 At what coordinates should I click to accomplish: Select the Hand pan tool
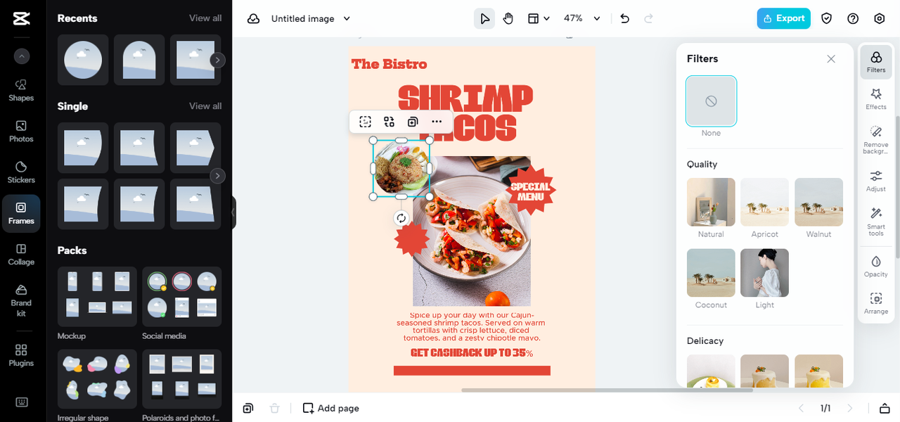[508, 18]
